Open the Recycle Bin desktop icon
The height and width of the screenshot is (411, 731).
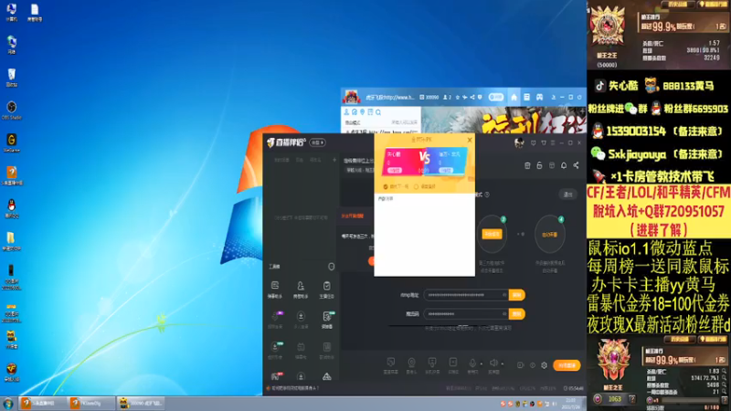(x=12, y=78)
